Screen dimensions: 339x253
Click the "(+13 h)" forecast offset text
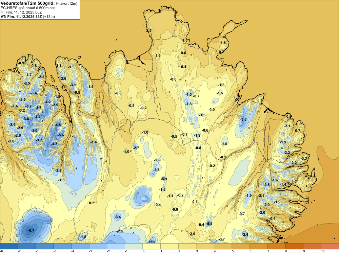49,17
